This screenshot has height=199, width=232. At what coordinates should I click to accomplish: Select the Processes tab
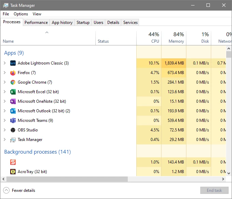(x=12, y=22)
